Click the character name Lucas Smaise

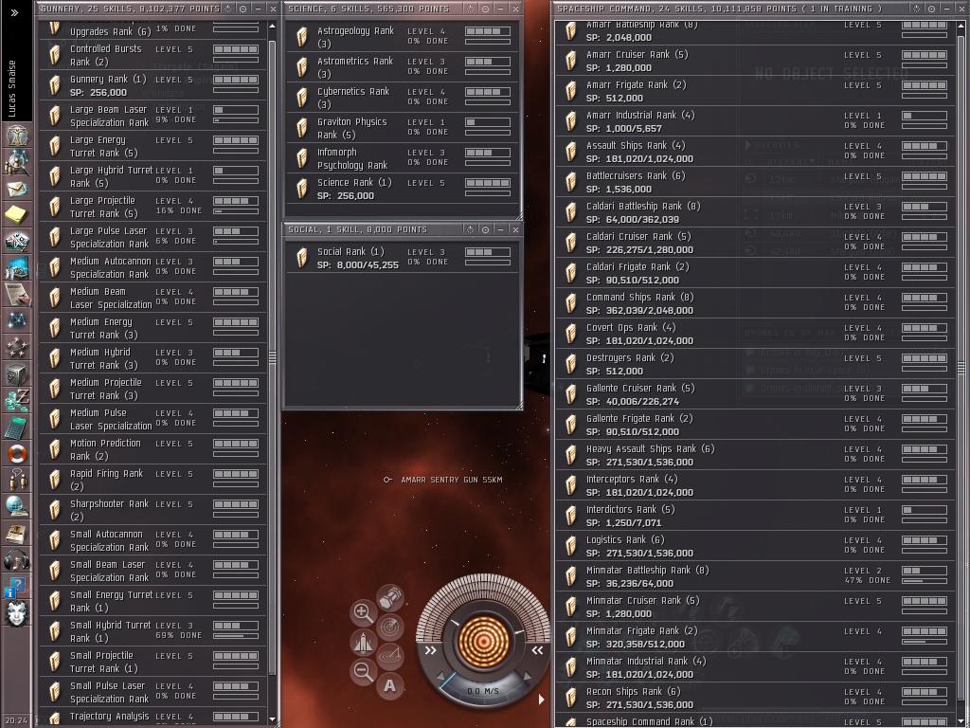click(12, 89)
